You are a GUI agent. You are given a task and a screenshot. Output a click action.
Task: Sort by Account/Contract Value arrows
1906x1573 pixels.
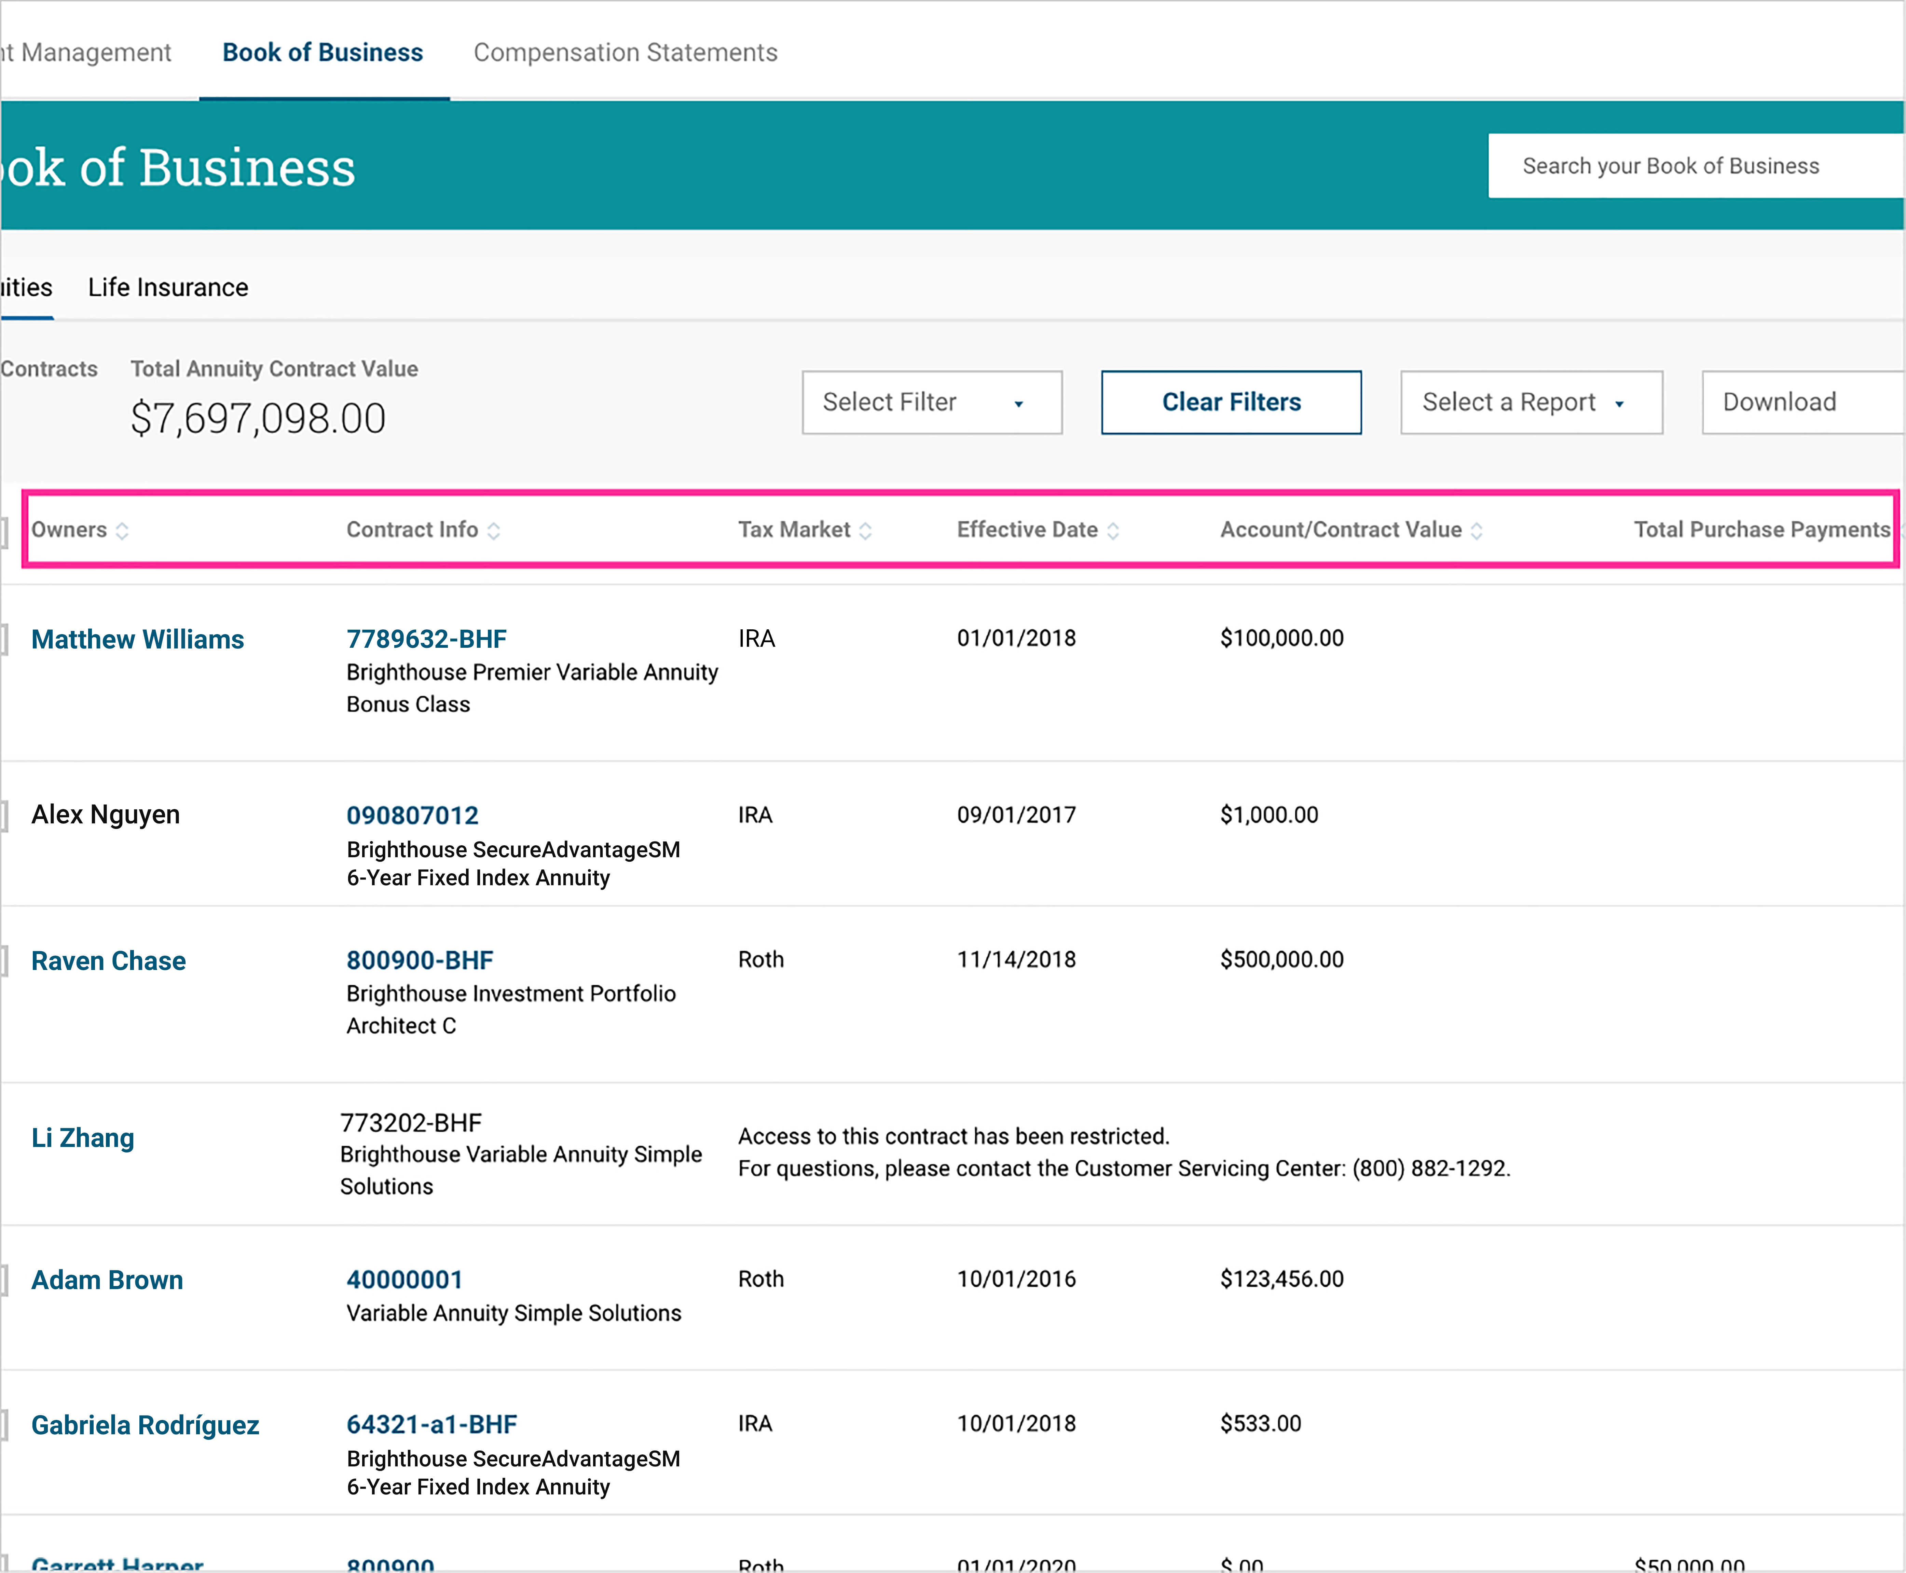(1477, 531)
